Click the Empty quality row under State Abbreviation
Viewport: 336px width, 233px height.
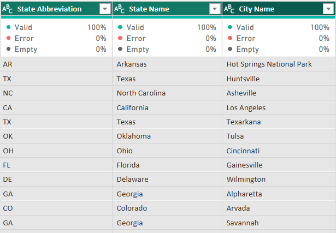coord(56,49)
